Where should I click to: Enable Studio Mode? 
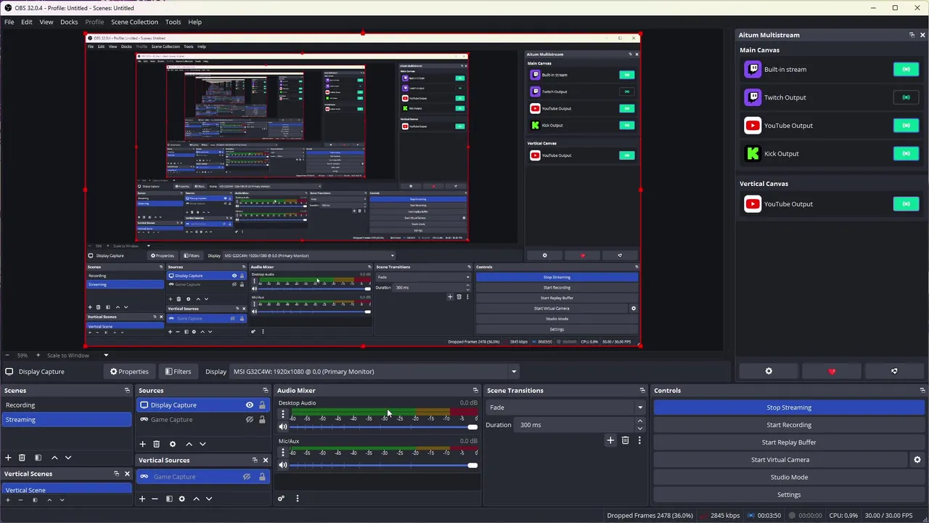[x=789, y=477]
